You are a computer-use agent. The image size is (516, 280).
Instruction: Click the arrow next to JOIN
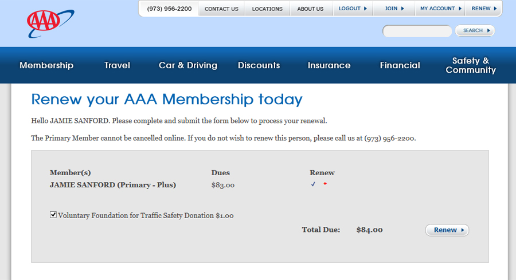click(402, 9)
